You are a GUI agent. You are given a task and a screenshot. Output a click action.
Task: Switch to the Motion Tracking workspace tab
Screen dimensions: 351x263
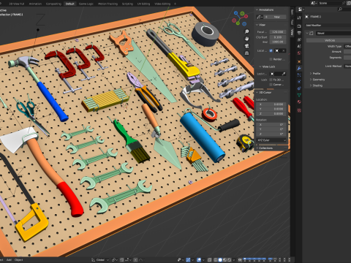[107, 4]
